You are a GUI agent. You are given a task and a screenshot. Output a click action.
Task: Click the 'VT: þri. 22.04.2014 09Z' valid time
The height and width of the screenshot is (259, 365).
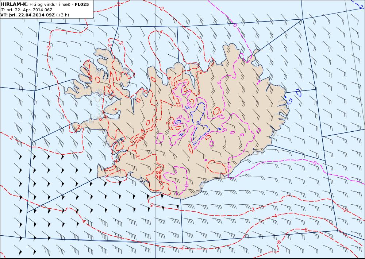click(x=28, y=15)
